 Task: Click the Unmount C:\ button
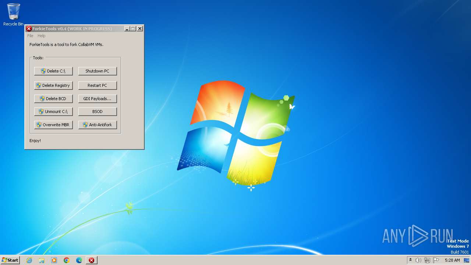53,112
